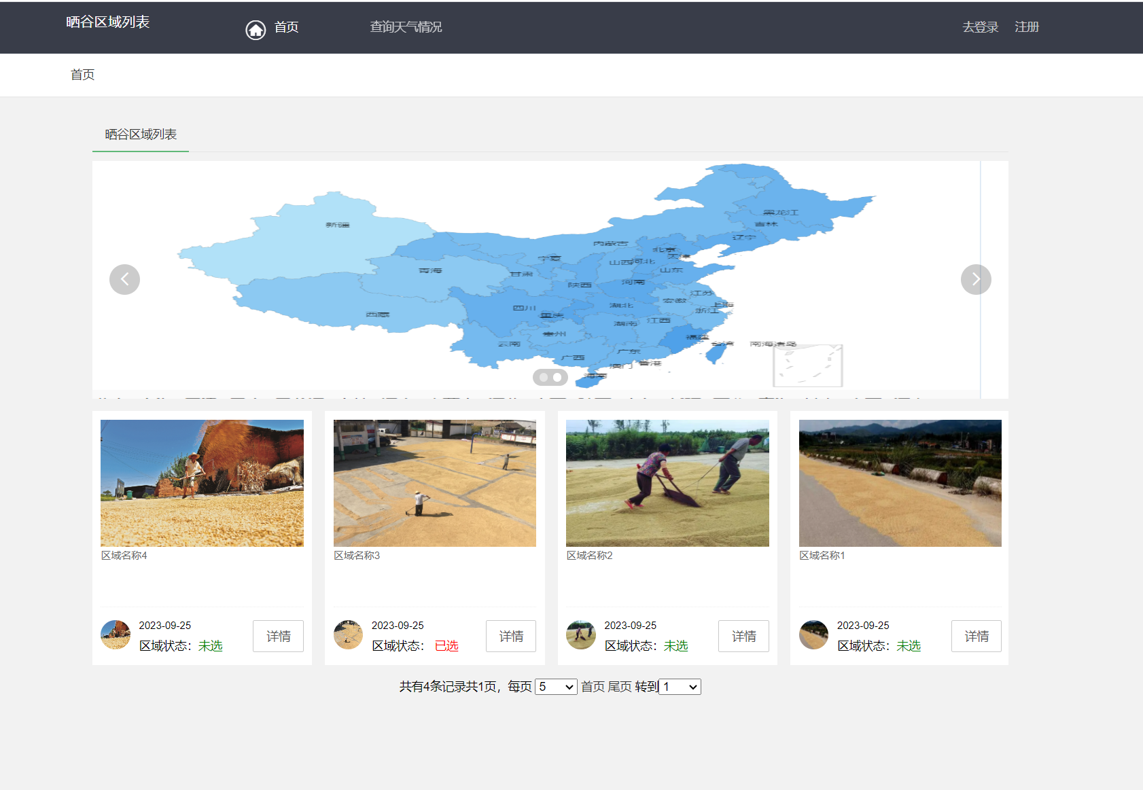
Task: Open 详情 for 区域名称1
Action: tap(976, 636)
